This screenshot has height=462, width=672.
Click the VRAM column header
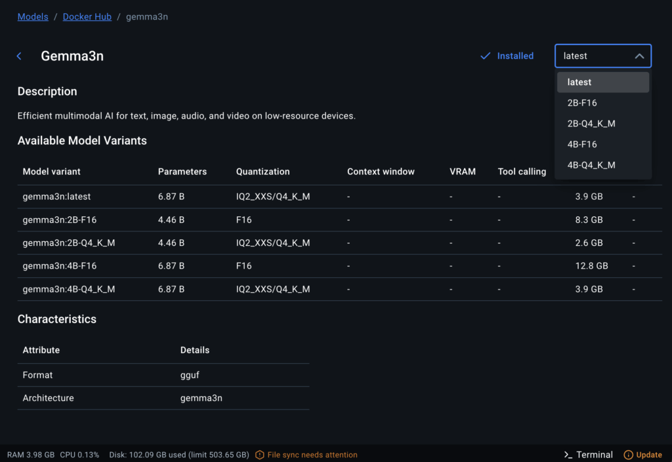point(463,172)
